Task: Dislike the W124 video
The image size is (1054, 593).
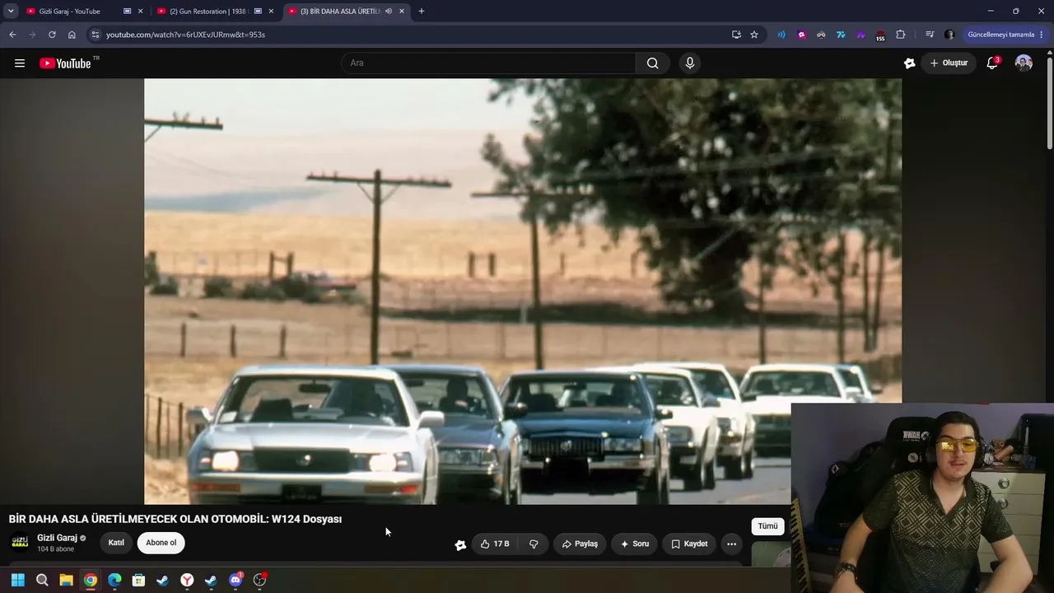Action: click(x=534, y=544)
